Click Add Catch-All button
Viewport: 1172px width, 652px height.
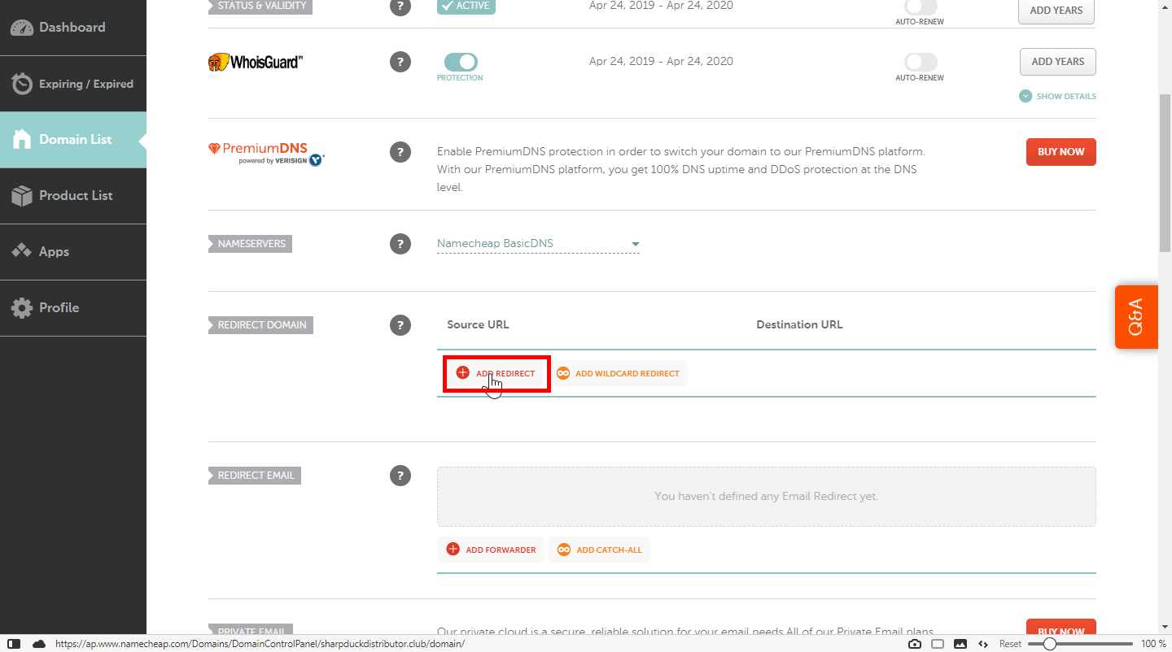point(599,550)
